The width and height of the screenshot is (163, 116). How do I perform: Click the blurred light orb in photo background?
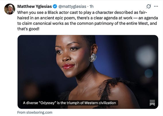click(145, 56)
